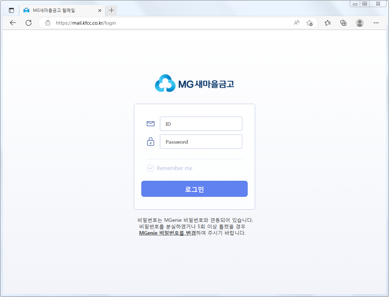Viewport: 389px width, 297px height.
Task: Click the browser Back arrow
Action: (12, 23)
